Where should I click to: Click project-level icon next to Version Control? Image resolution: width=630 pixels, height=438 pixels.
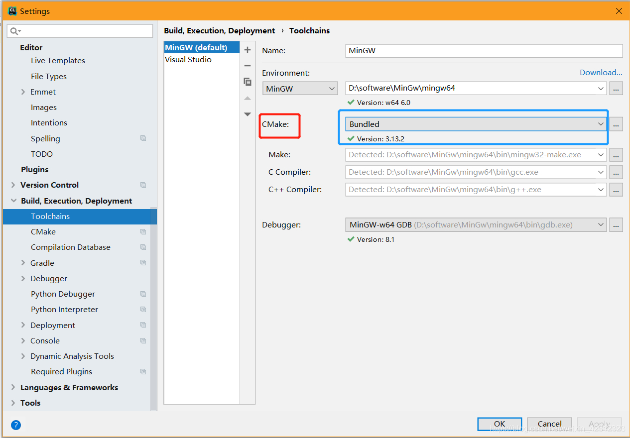pyautogui.click(x=143, y=185)
